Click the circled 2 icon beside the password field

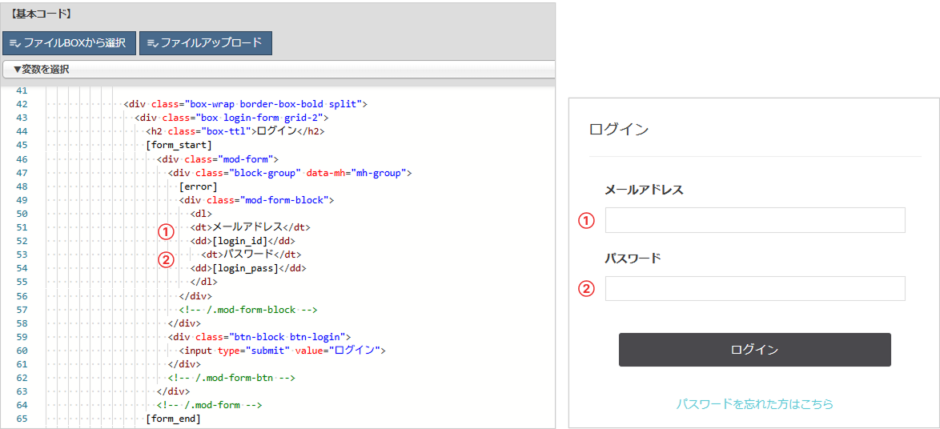coord(587,289)
